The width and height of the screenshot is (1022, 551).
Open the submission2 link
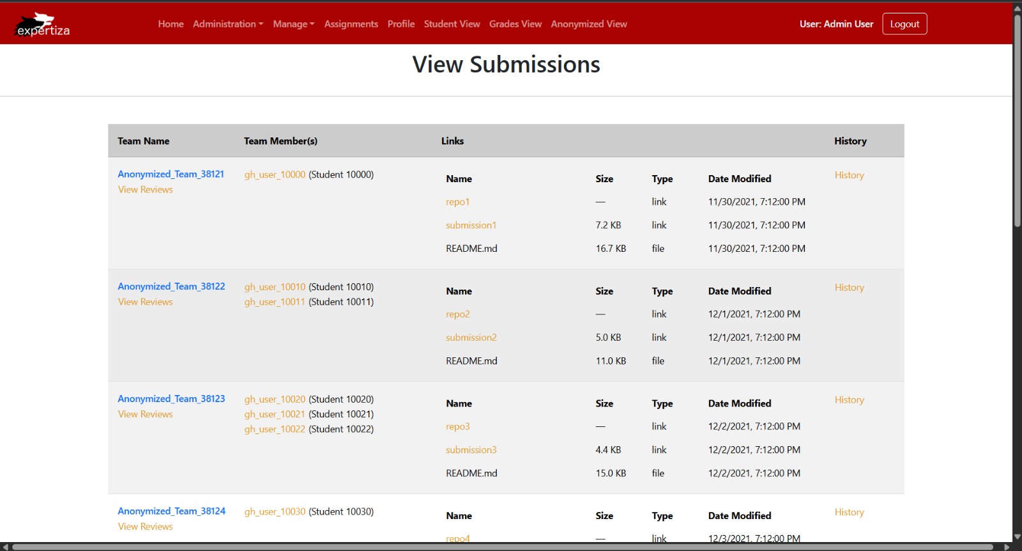471,338
